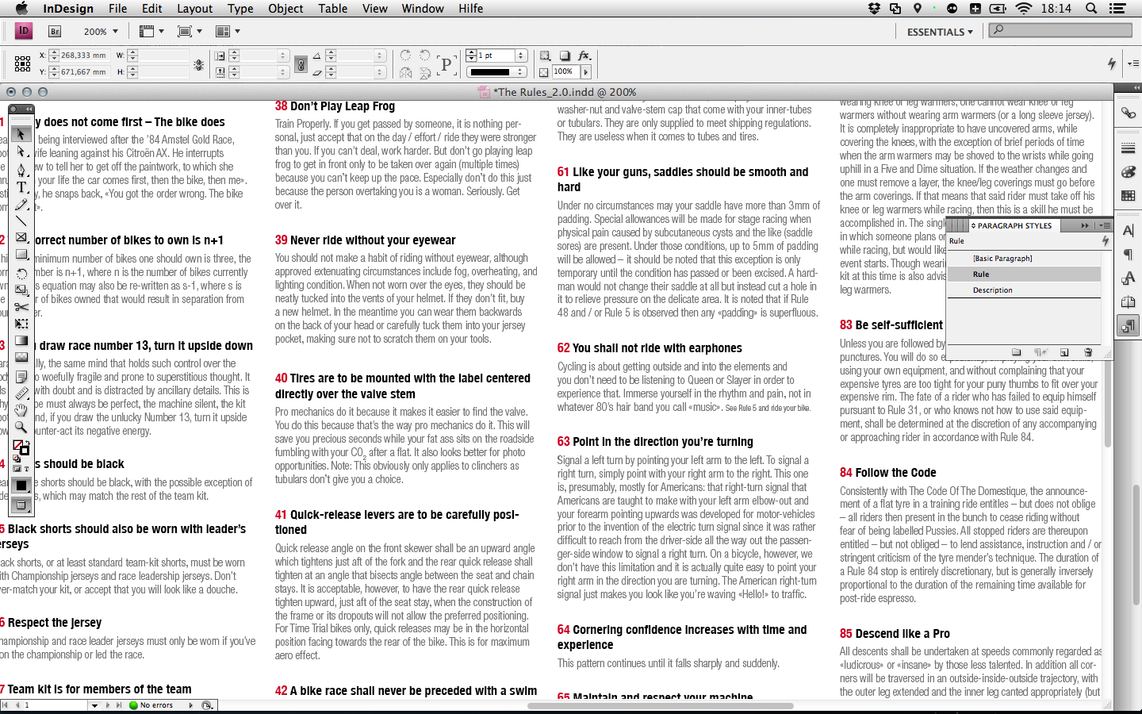Viewport: 1142px width, 714px height.
Task: Click the Quick Apply lightning icon
Action: [x=1112, y=63]
